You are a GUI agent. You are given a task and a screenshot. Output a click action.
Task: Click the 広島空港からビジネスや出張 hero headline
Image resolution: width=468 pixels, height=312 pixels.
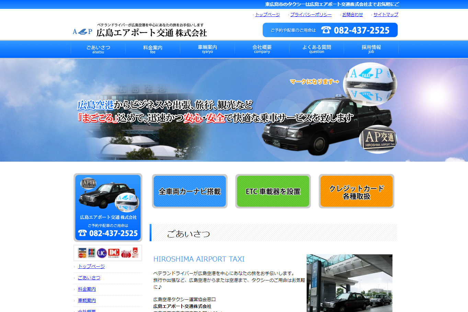point(165,105)
